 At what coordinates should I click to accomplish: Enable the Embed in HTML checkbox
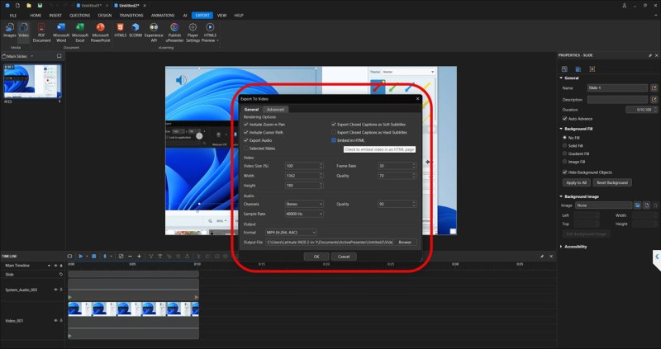[334, 140]
